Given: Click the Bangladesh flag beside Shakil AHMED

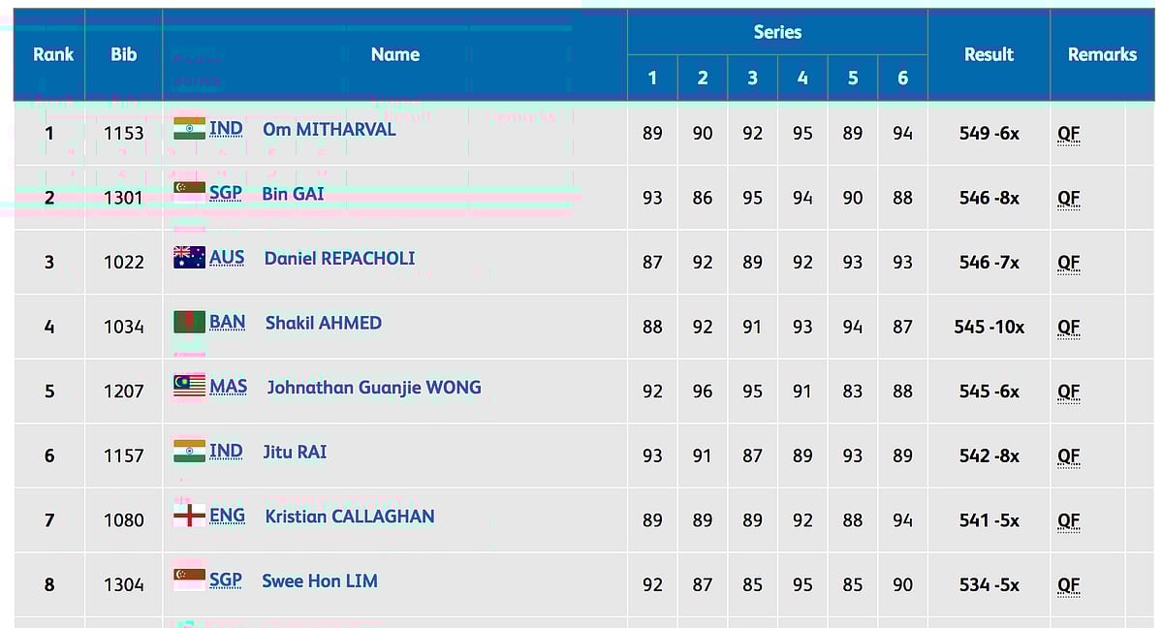Looking at the screenshot, I should point(189,322).
